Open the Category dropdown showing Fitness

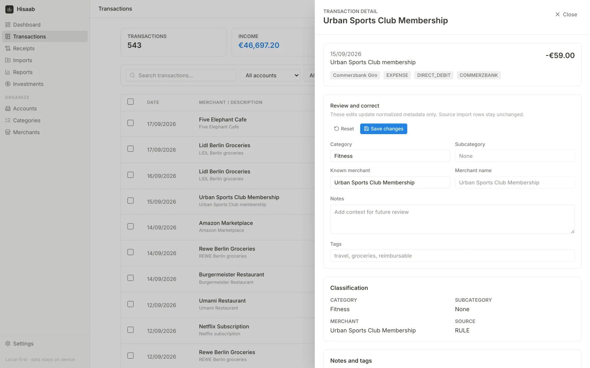[390, 156]
